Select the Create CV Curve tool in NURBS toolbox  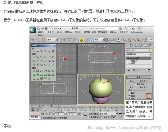34,57
